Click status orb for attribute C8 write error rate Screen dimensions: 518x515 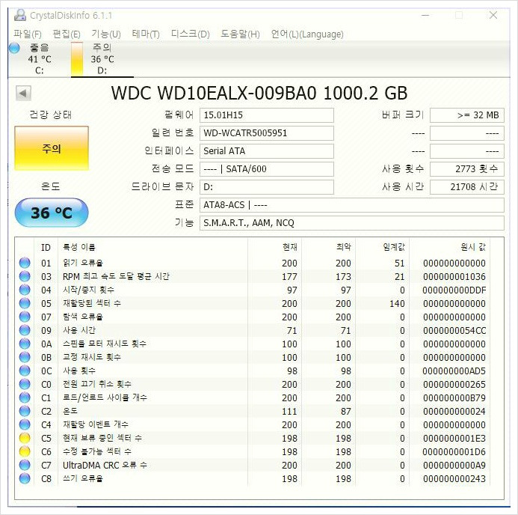pyautogui.click(x=25, y=478)
